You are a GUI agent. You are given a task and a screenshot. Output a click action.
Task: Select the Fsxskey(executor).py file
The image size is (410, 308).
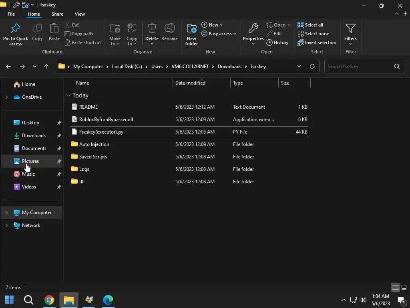(x=189, y=132)
